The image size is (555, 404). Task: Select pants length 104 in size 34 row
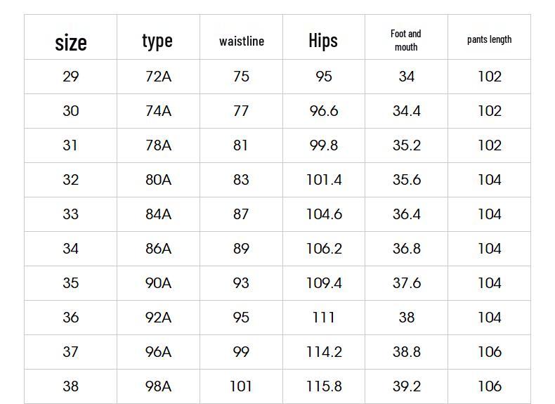(x=490, y=248)
